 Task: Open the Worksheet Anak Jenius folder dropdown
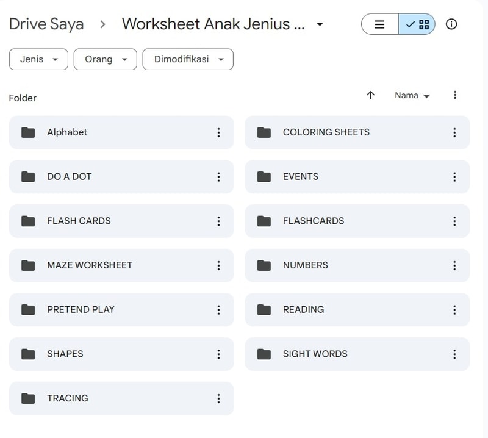point(320,24)
